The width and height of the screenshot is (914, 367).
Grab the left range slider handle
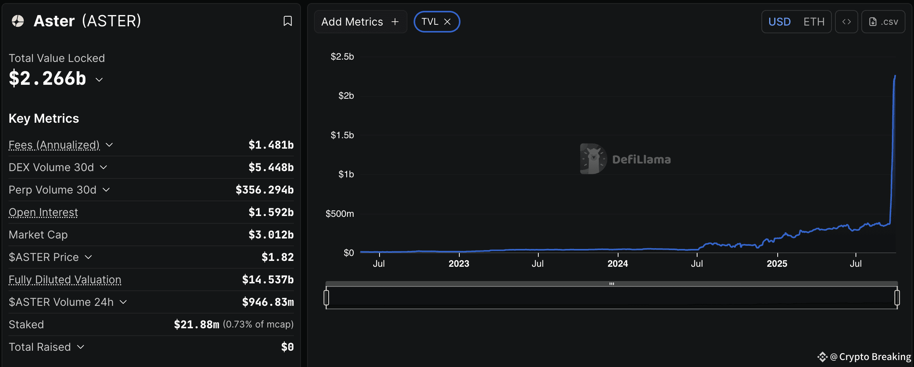click(x=326, y=298)
